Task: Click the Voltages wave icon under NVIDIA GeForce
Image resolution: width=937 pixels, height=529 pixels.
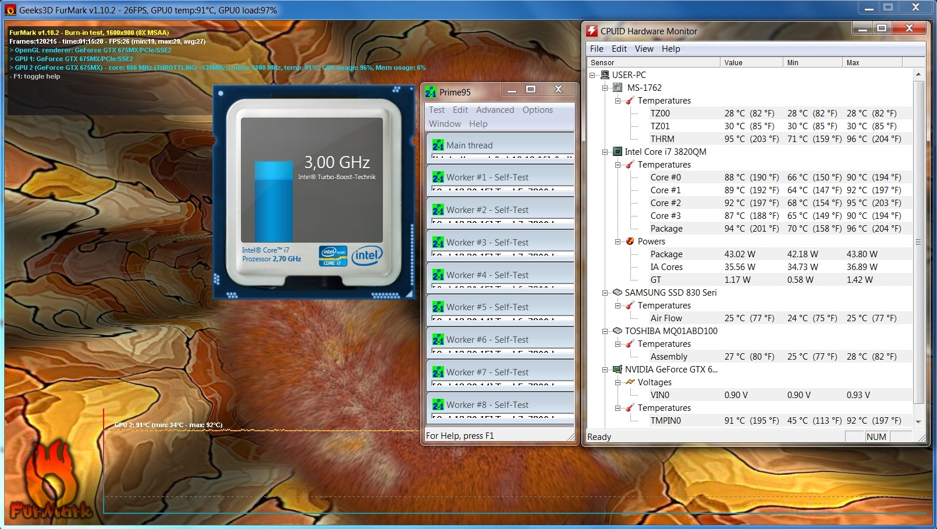Action: (630, 382)
